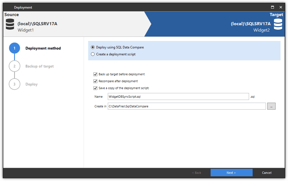Image resolution: width=288 pixels, height=181 pixels.
Task: Click the Widget1 source database name
Action: pos(26,30)
